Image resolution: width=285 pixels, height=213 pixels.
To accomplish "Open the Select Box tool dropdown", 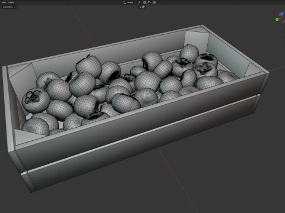I will pos(9,7).
